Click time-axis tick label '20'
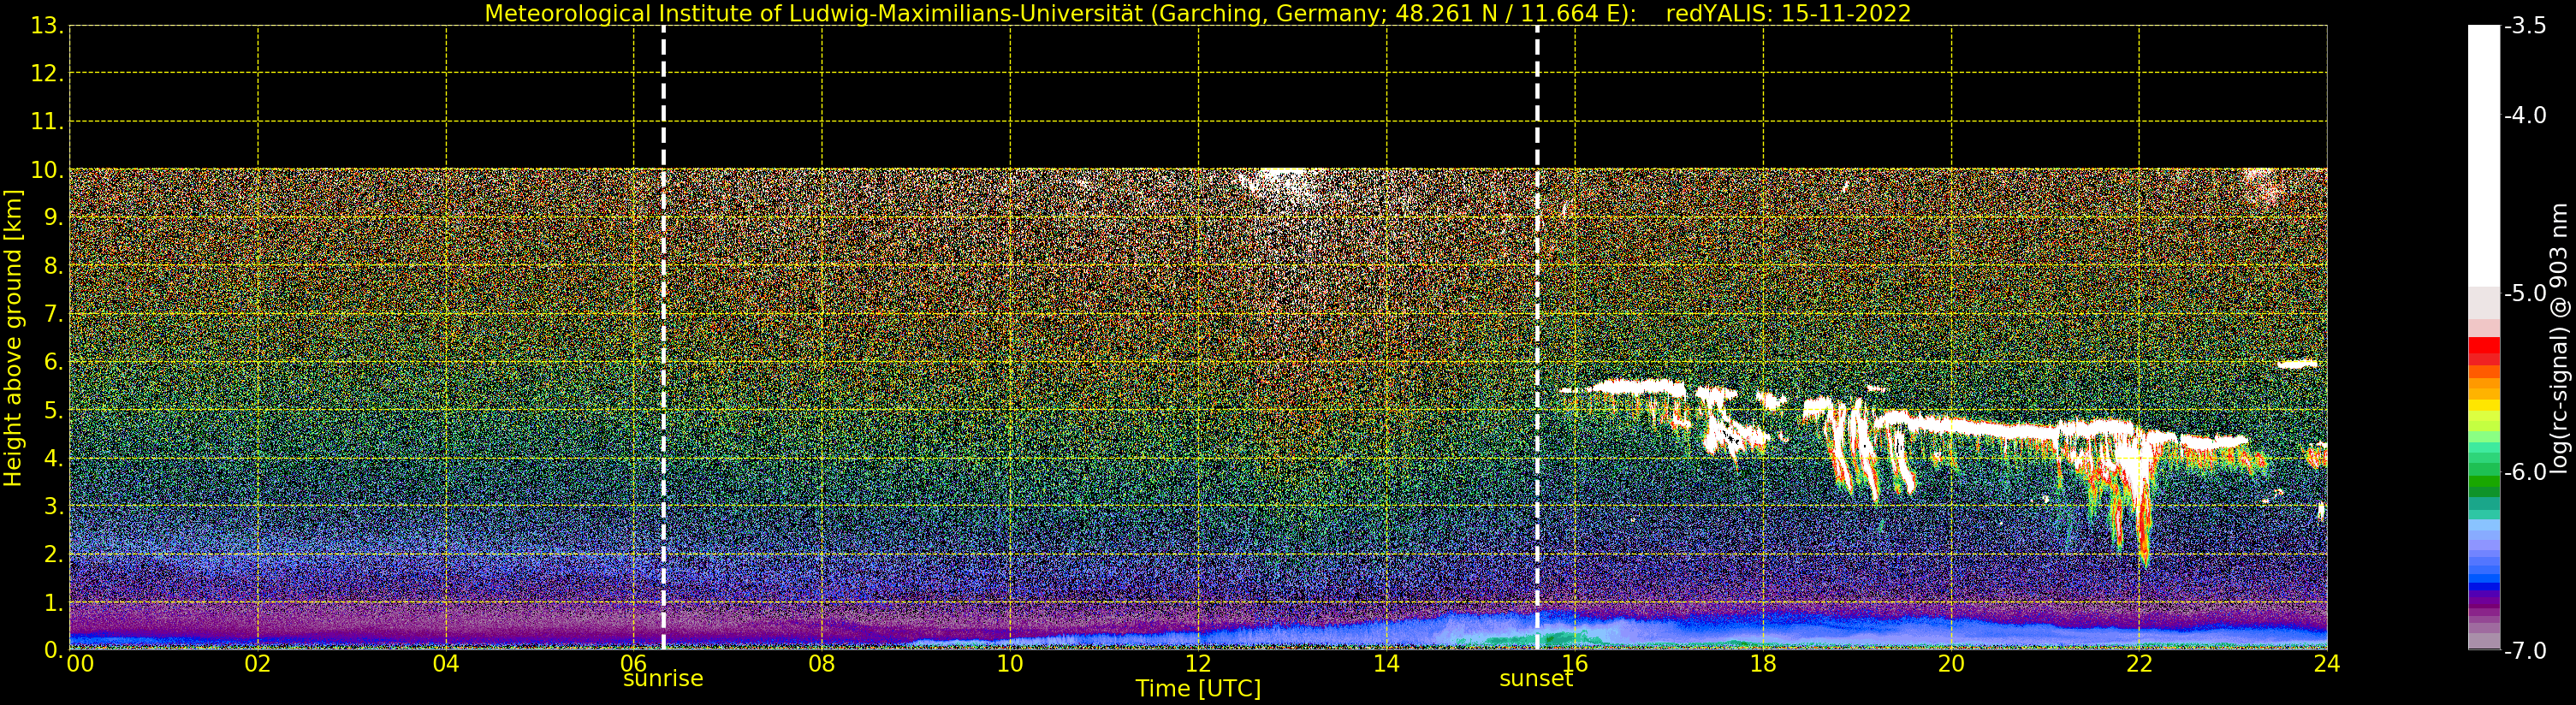This screenshot has width=2576, height=705. click(x=1951, y=664)
